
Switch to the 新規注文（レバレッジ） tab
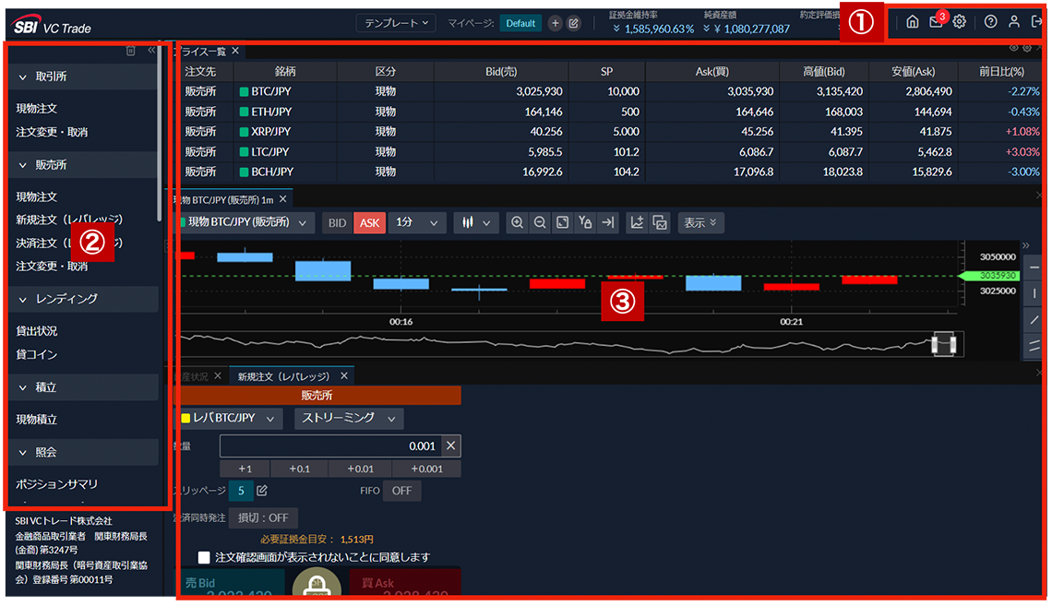pyautogui.click(x=283, y=376)
